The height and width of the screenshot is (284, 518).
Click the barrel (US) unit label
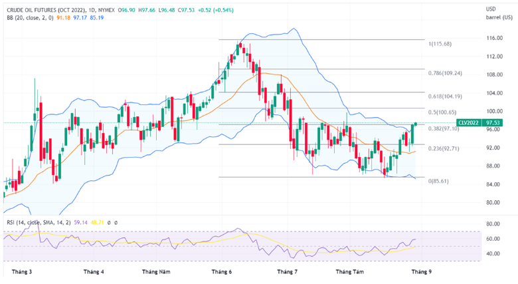pos(499,17)
